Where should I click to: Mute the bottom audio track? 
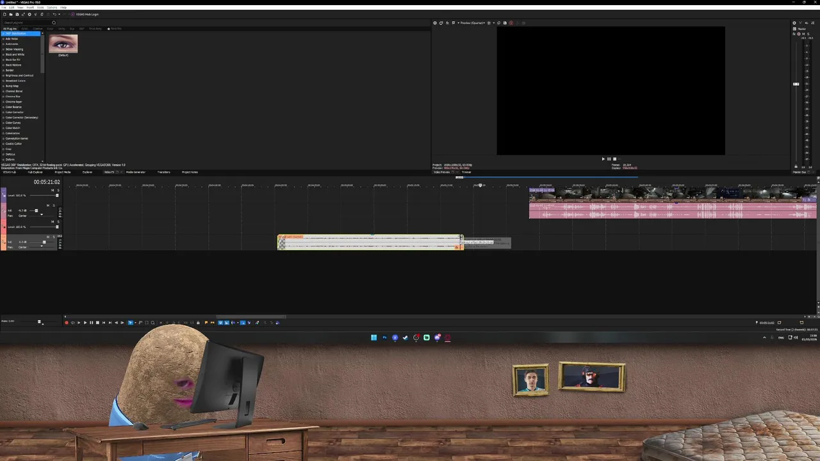point(48,237)
